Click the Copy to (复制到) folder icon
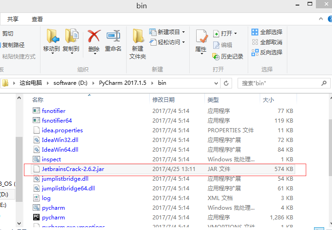Viewport: 332px width, 230px height. pyautogui.click(x=72, y=36)
